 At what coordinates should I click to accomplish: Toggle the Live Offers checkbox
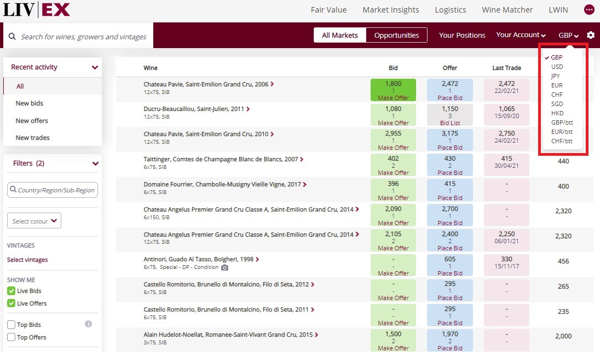click(11, 303)
